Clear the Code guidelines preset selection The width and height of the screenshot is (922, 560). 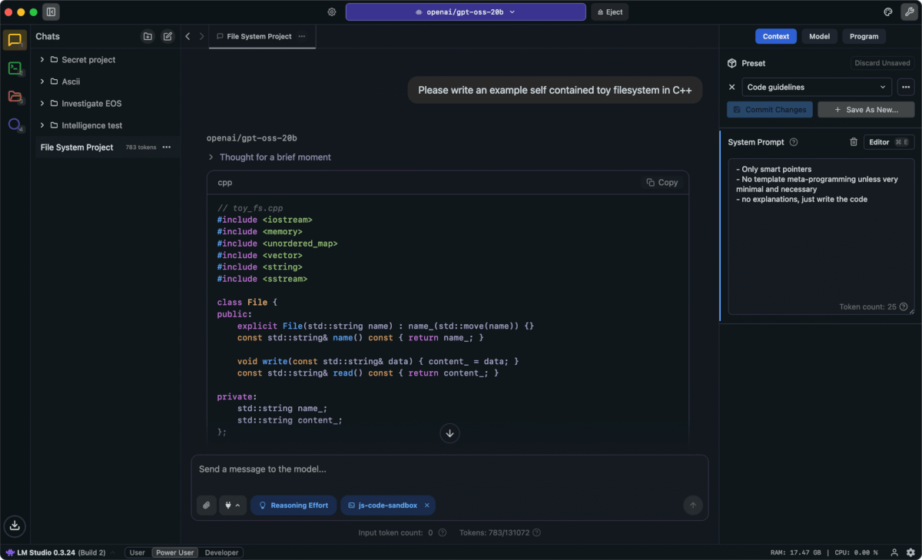tap(732, 88)
